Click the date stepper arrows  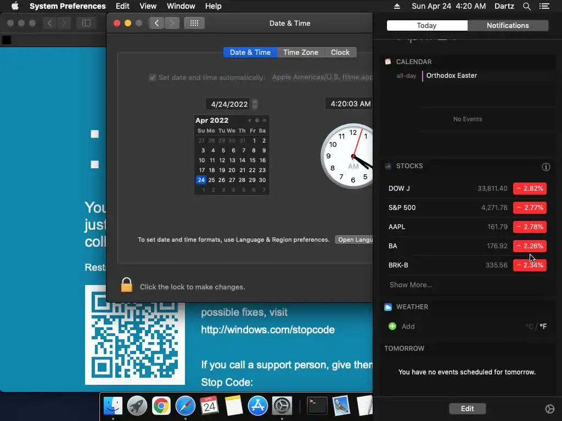[x=255, y=104]
